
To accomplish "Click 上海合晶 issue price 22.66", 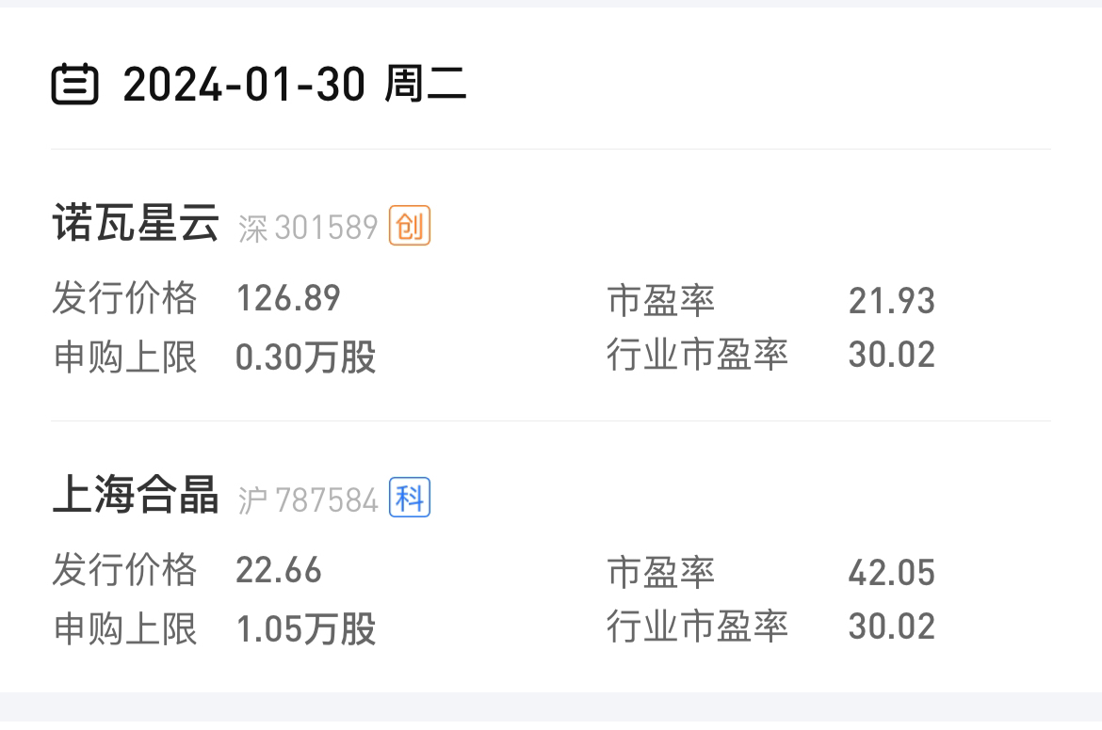I will tap(279, 571).
